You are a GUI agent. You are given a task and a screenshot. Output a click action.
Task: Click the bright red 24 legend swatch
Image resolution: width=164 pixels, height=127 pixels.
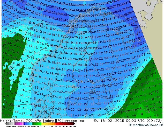point(56,124)
